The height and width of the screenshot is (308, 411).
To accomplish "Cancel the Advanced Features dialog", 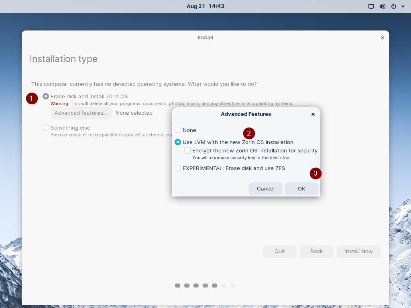I will pyautogui.click(x=266, y=188).
